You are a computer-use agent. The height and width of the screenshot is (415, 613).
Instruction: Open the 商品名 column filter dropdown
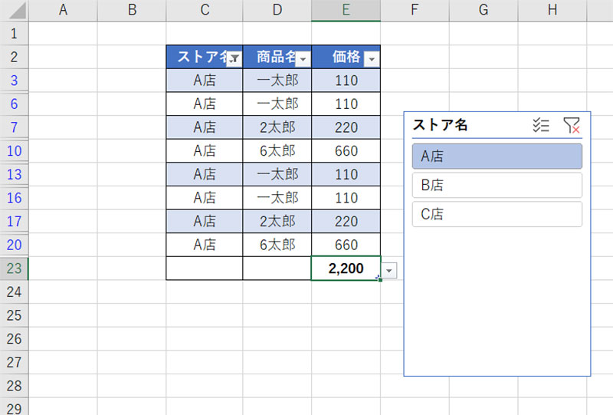point(303,59)
